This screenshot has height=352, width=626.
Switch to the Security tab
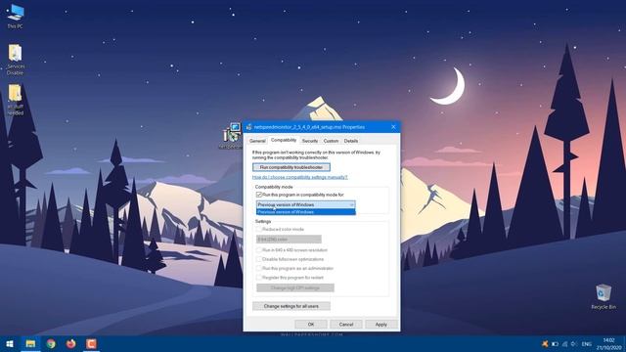(310, 141)
